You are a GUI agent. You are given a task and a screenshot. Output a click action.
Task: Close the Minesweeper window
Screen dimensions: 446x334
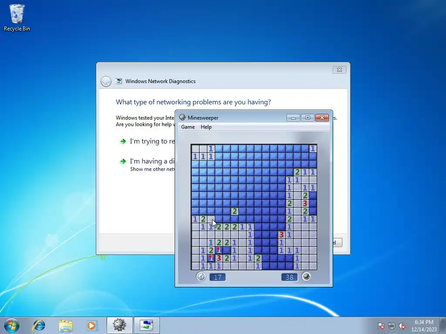coord(322,117)
